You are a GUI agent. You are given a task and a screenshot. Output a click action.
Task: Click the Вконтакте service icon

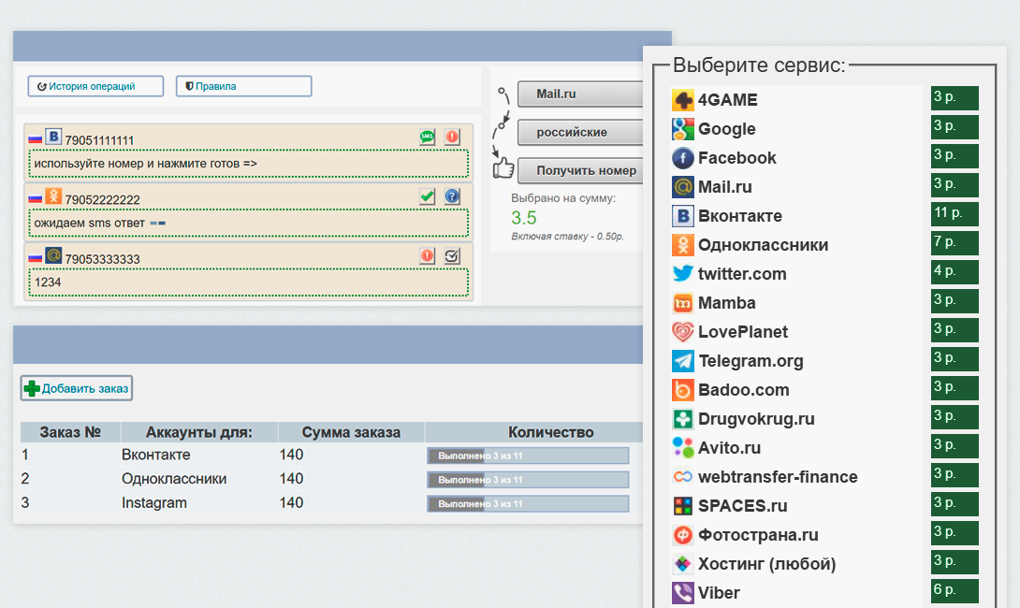(x=682, y=216)
